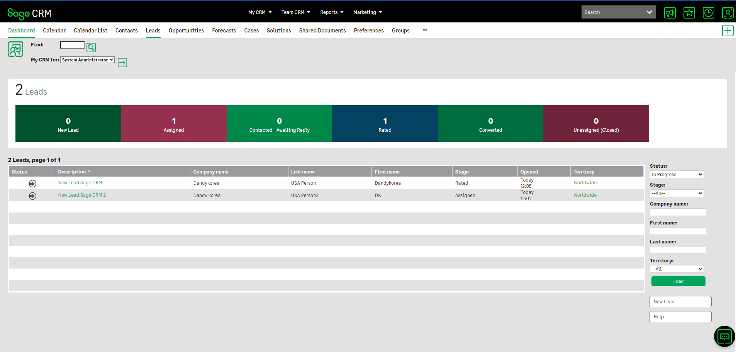Screen dimensions: 736x352
Task: Click status arrow icon for New Lead Sage CRM
Action: [x=32, y=184]
